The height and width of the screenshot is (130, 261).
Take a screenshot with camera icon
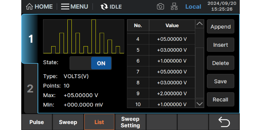click(x=160, y=6)
